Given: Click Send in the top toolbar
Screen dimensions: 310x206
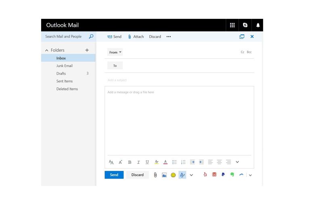Looking at the screenshot, I should click(x=114, y=37).
